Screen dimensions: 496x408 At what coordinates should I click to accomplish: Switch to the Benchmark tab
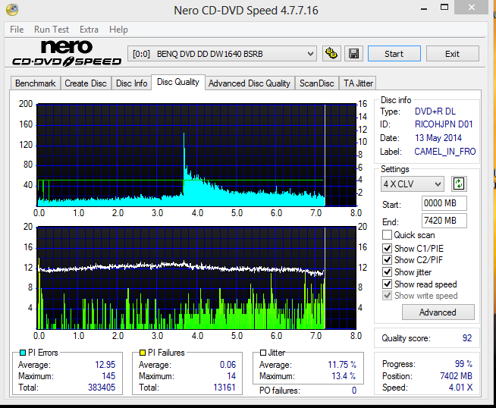coord(36,83)
